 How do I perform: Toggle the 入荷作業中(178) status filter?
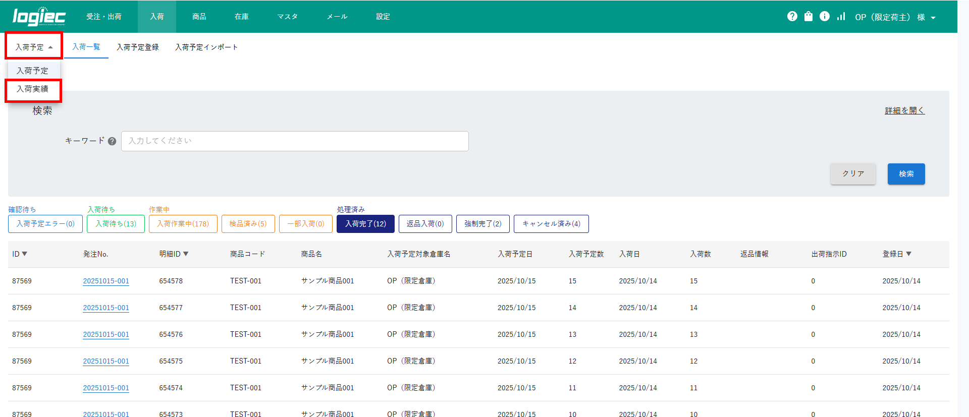183,224
